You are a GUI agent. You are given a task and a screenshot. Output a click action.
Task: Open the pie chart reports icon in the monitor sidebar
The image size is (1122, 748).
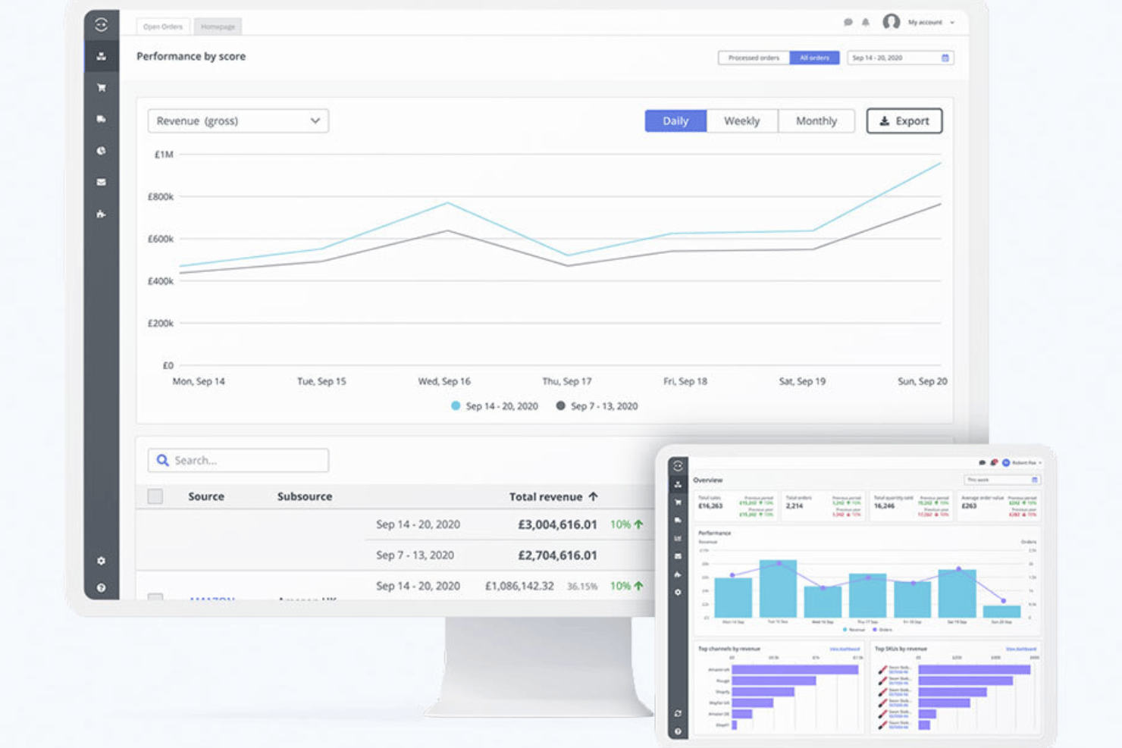click(x=101, y=151)
